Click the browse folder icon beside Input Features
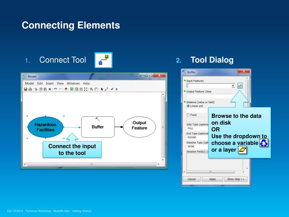The image size is (289, 217). 240,86
